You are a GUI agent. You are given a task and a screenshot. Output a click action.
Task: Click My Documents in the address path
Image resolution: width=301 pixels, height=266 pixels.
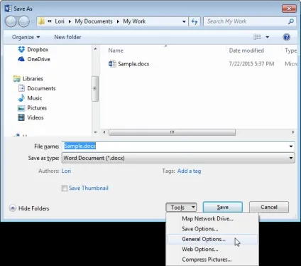94,21
